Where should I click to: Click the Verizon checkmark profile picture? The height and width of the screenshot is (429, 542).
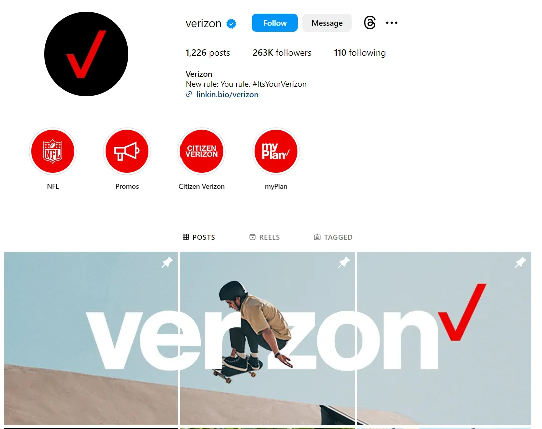(86, 54)
